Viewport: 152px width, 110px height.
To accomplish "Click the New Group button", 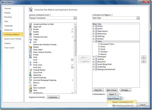I will (112, 90).
